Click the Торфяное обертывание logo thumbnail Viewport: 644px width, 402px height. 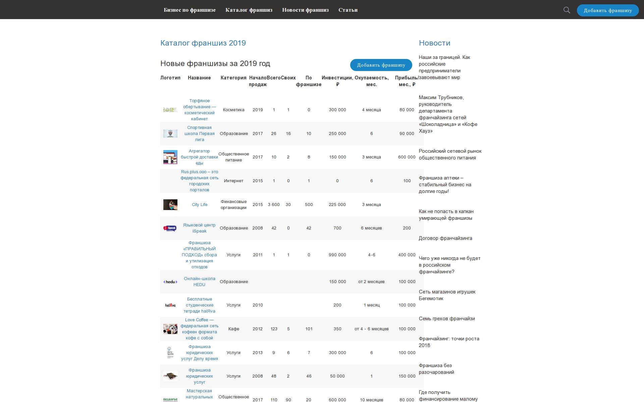pos(170,110)
